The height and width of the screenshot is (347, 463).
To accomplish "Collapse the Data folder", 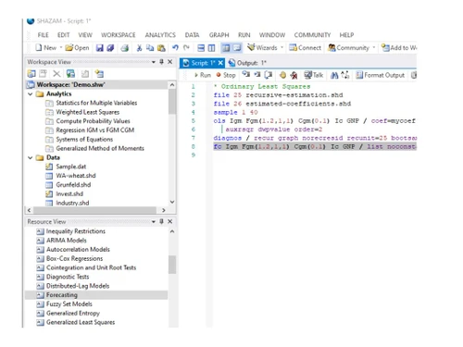I will [x=30, y=157].
